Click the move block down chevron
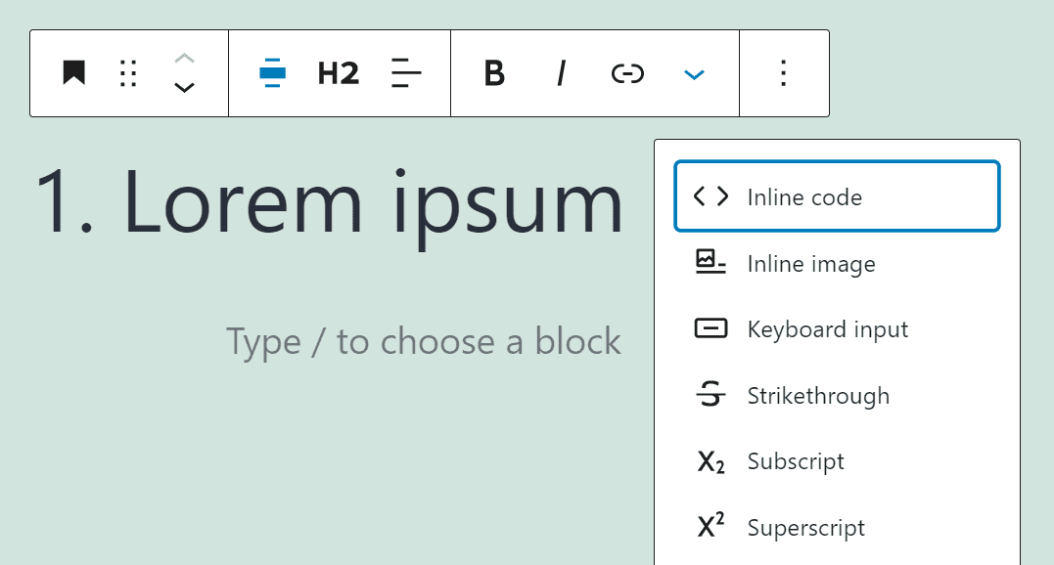The height and width of the screenshot is (565, 1054). coord(183,88)
